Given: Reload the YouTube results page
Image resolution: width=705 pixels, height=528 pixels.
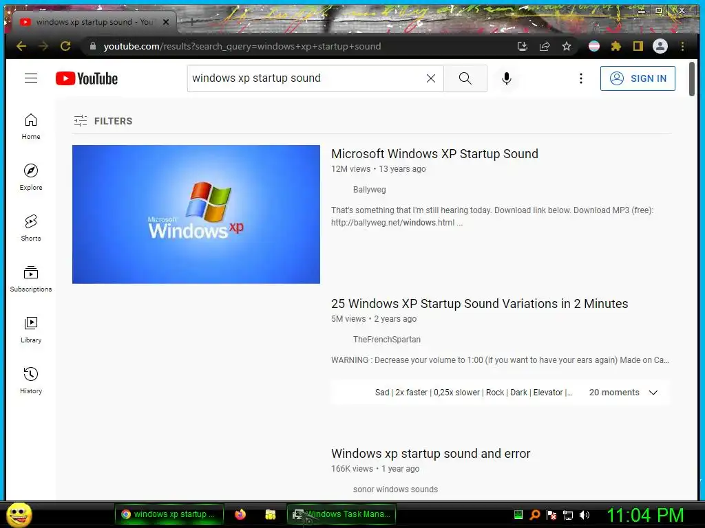Looking at the screenshot, I should [x=65, y=46].
